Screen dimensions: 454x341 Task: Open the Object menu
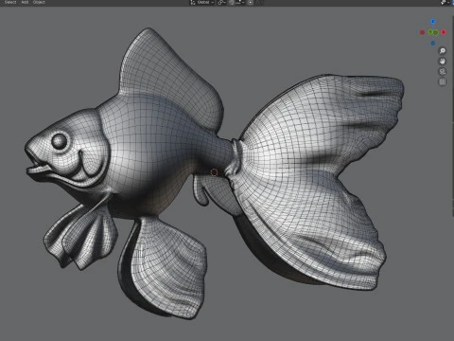[x=39, y=2]
